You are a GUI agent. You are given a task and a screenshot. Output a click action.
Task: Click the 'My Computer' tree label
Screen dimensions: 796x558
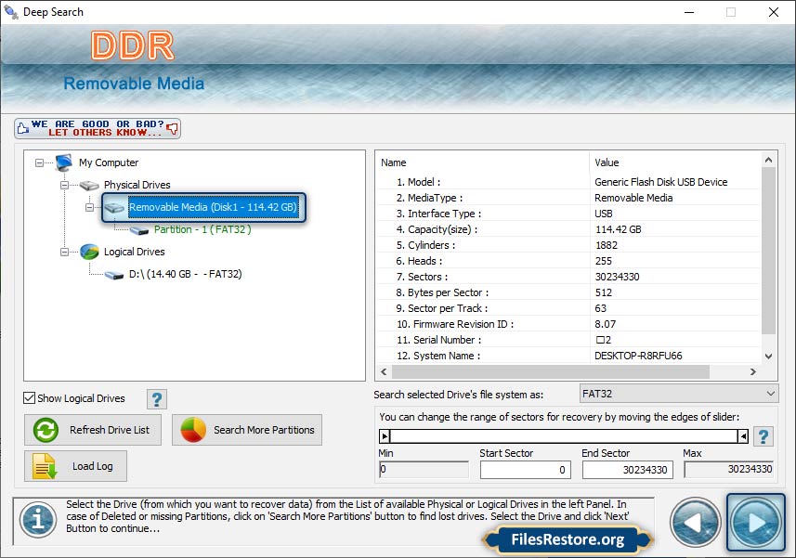[x=109, y=162]
